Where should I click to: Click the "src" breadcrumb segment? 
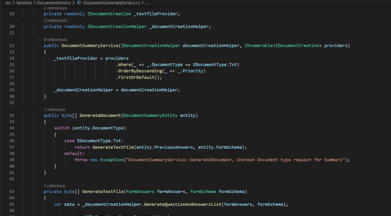pyautogui.click(x=8, y=3)
